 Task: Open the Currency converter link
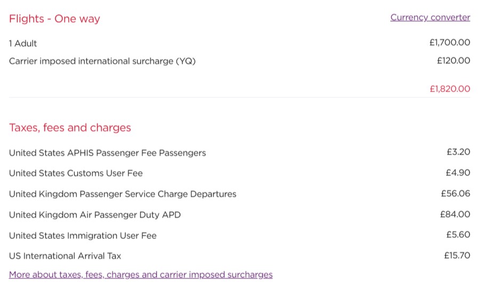click(430, 18)
